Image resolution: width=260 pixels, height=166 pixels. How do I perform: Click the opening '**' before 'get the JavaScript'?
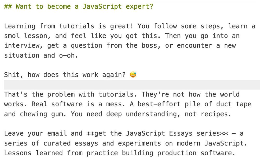pyautogui.click(x=90, y=133)
